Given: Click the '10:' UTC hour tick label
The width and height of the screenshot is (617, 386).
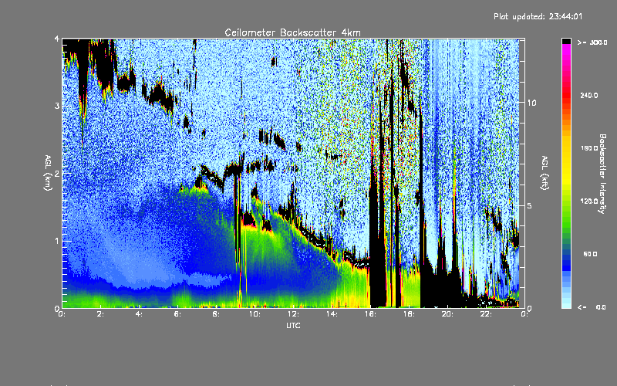Looking at the screenshot, I should (255, 314).
